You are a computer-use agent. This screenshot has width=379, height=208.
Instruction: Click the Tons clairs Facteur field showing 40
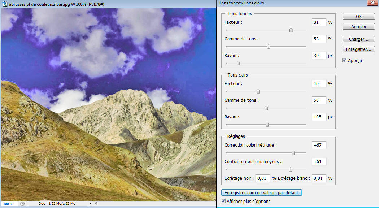[x=319, y=84]
